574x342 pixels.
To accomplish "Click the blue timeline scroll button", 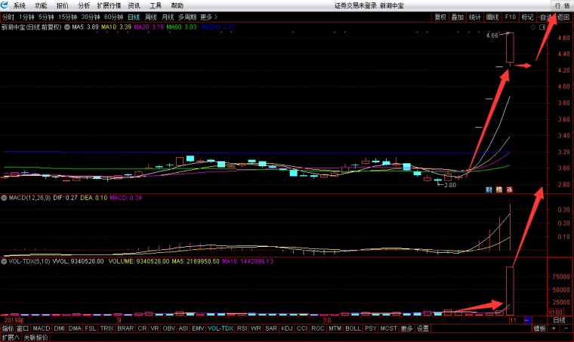I will 528,321.
